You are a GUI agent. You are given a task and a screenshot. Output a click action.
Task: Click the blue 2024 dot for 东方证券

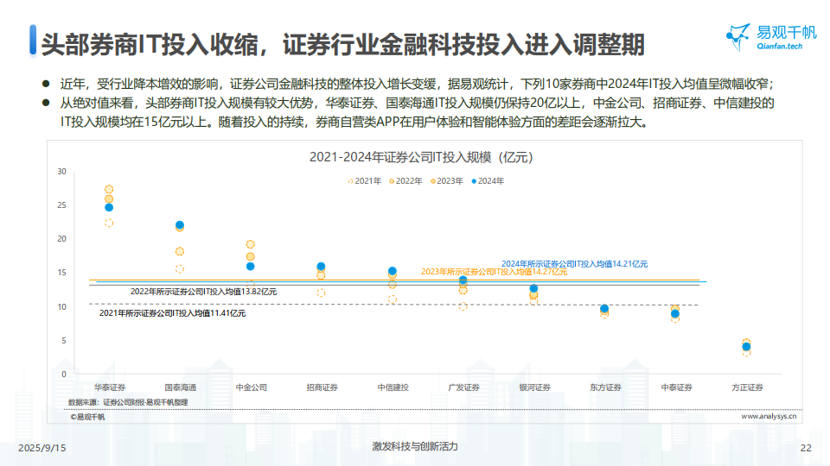[604, 309]
